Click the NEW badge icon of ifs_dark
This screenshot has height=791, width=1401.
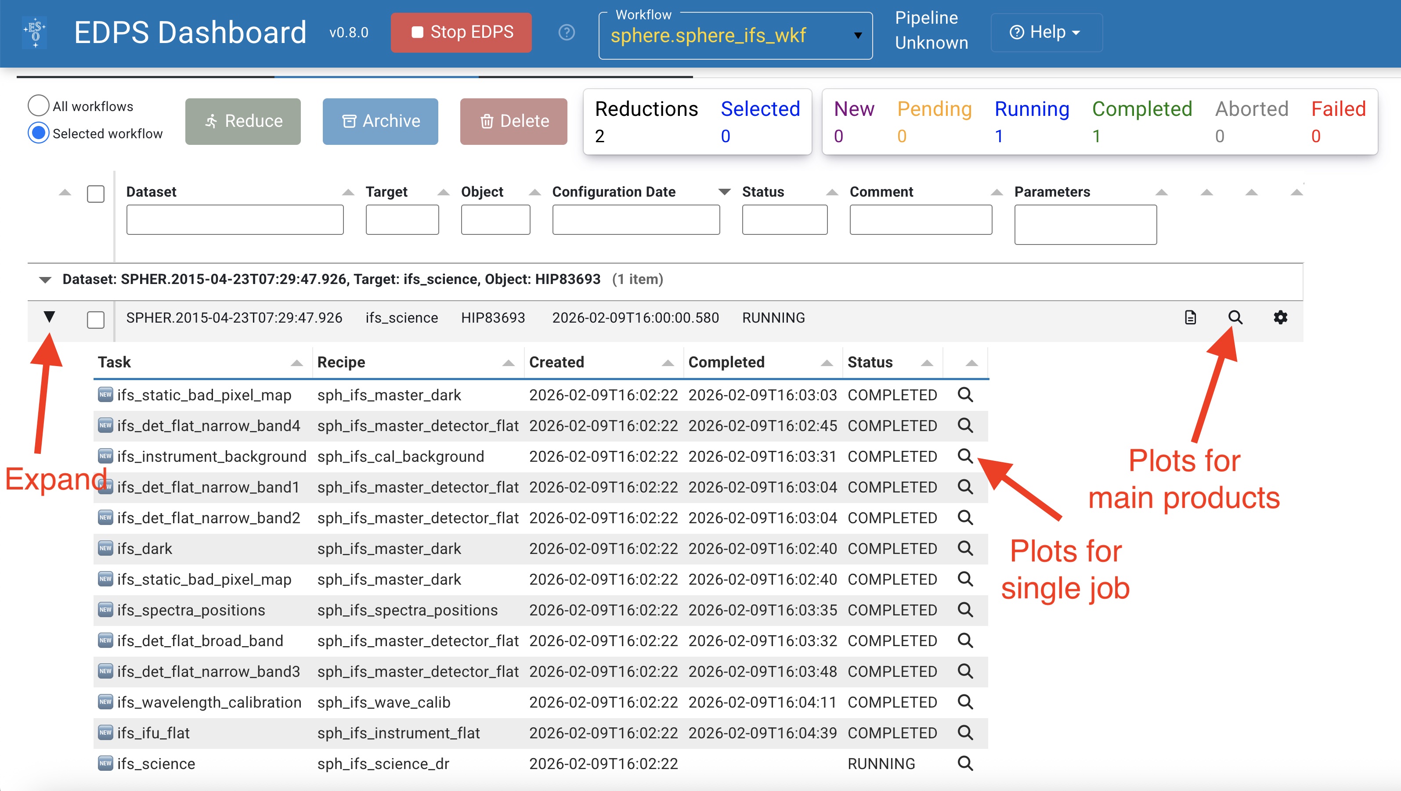click(x=105, y=548)
